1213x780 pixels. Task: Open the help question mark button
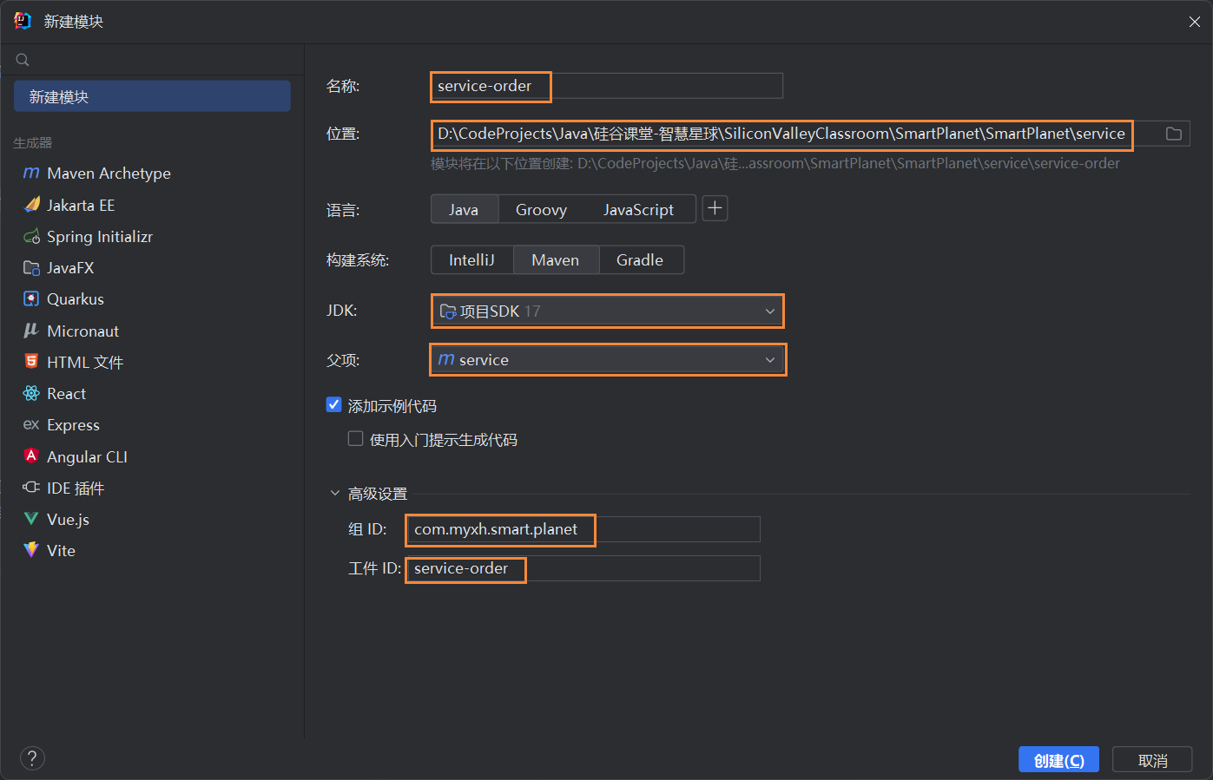click(x=32, y=758)
